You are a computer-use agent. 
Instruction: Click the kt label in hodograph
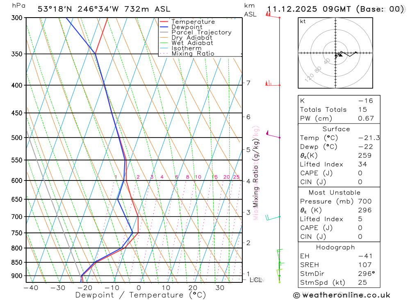pos(303,21)
